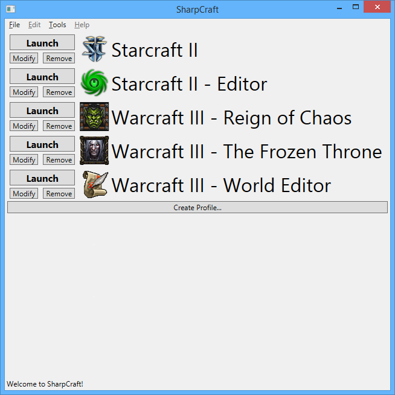Image resolution: width=395 pixels, height=395 pixels.
Task: Remove the Starcraft II - Editor profile
Action: [59, 92]
